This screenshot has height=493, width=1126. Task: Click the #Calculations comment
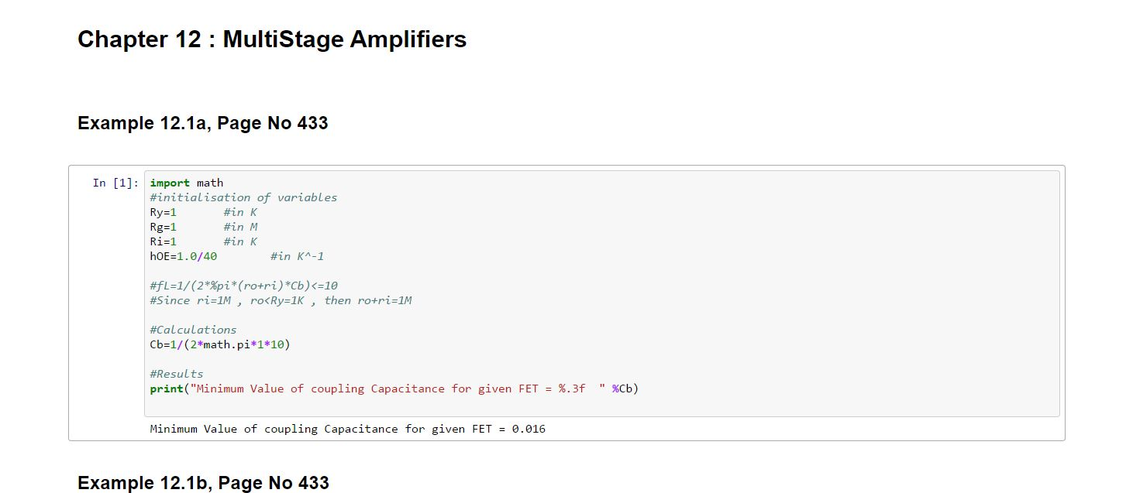pos(193,330)
